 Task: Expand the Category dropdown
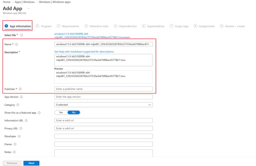click(x=104, y=105)
